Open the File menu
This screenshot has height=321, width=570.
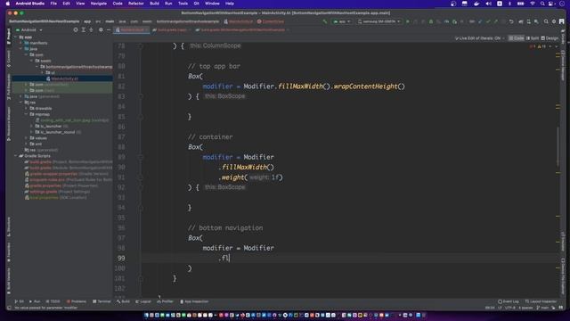tap(53, 4)
